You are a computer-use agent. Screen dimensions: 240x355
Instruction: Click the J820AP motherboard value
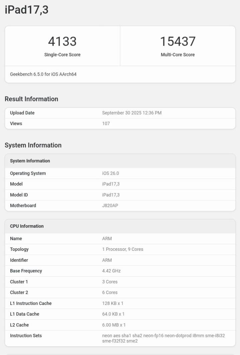(110, 205)
